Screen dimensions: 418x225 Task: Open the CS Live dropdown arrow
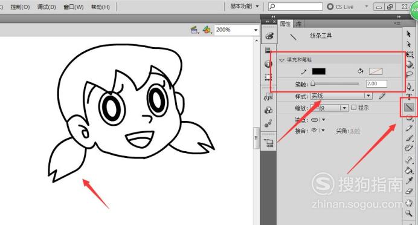(366, 7)
